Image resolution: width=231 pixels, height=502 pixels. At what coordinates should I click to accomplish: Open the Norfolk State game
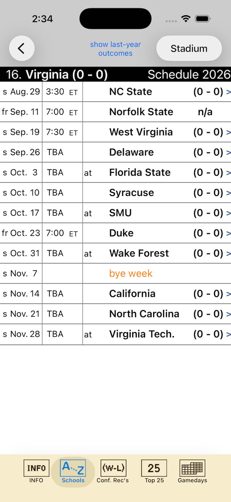pyautogui.click(x=115, y=112)
